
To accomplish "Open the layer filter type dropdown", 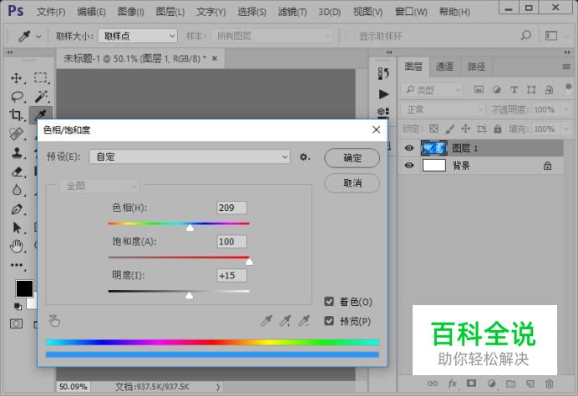I will coord(432,89).
